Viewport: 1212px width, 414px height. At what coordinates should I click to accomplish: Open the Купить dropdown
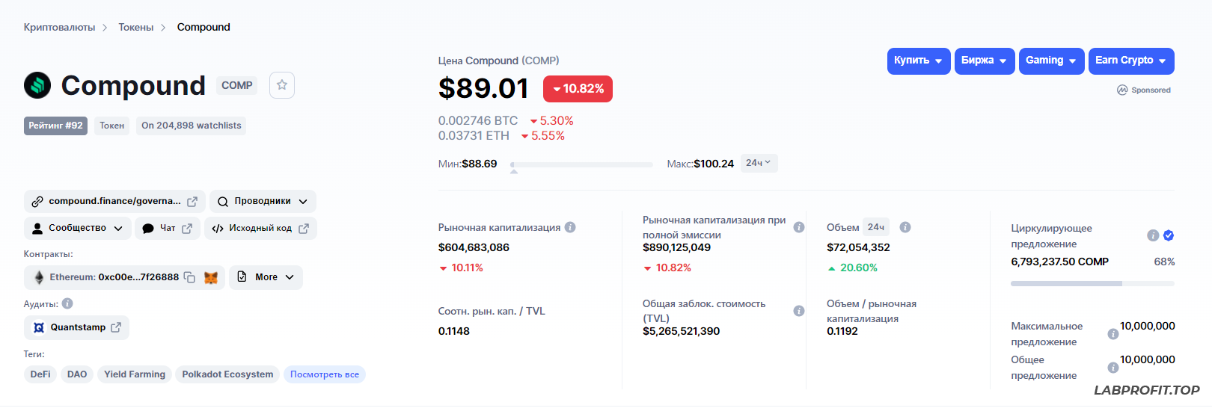point(918,61)
